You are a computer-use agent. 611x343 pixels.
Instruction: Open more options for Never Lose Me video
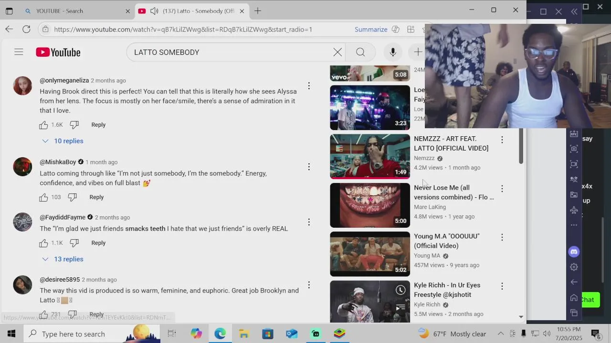point(502,189)
